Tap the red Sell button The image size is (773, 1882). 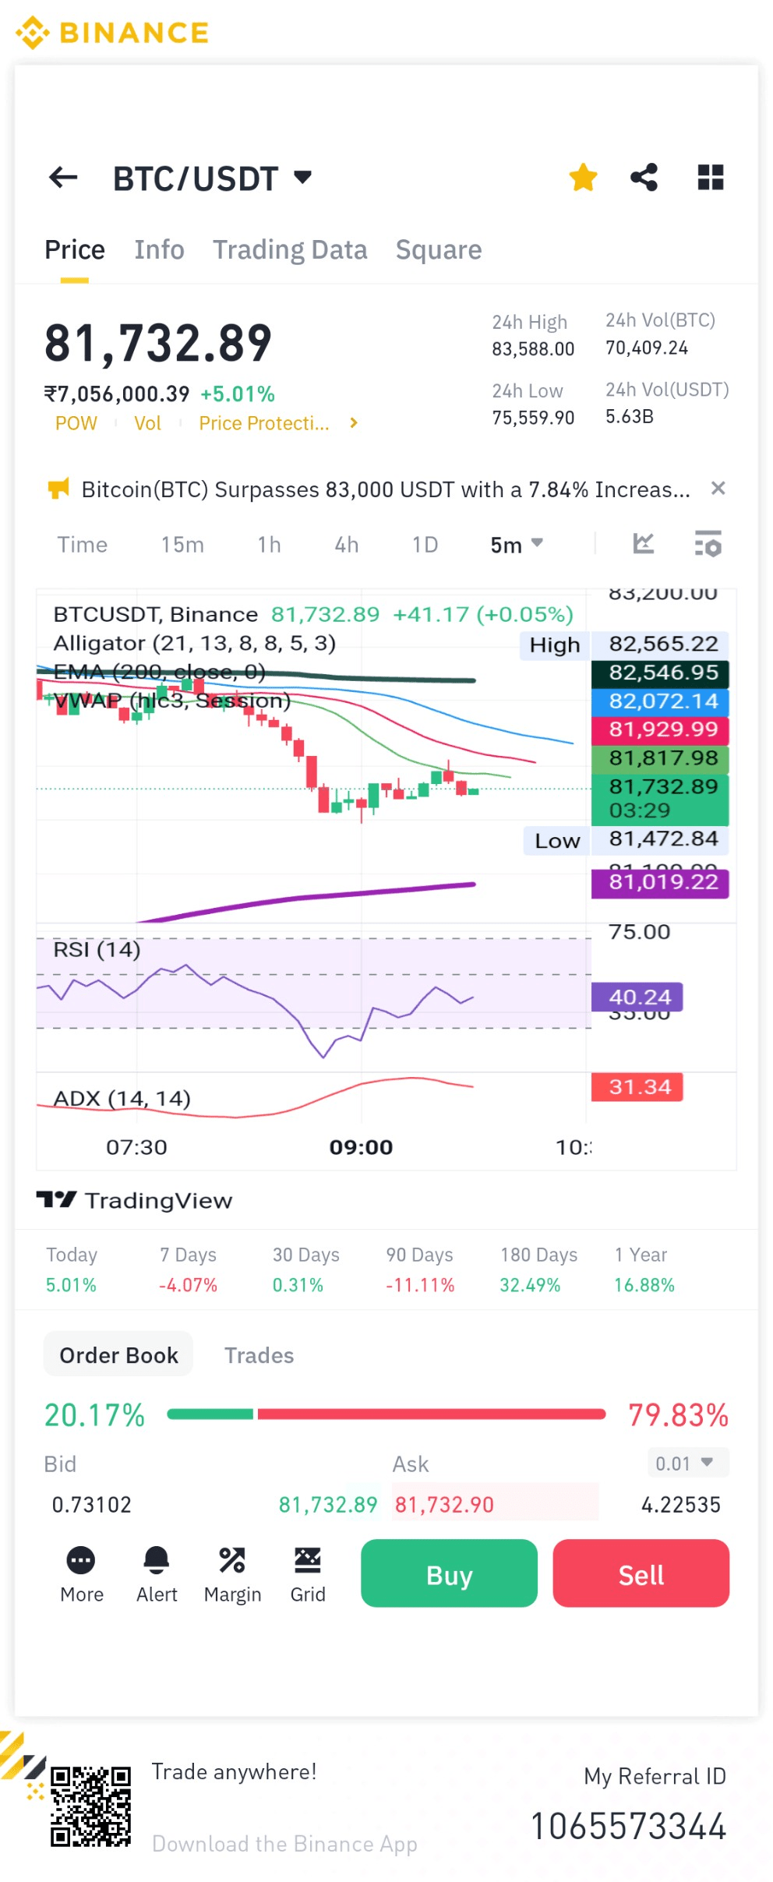pos(641,1573)
